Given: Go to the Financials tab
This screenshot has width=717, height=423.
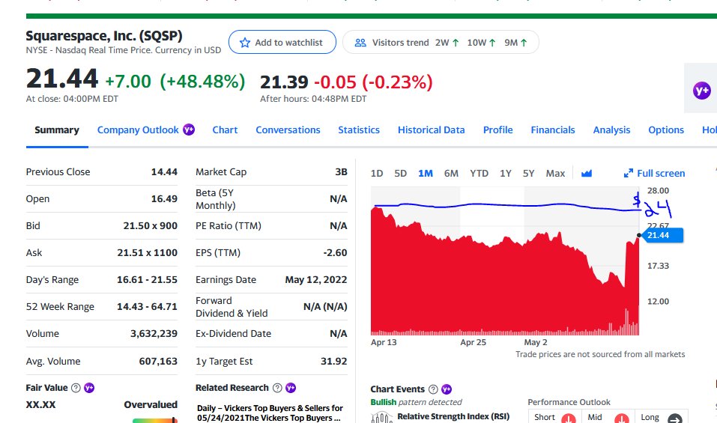Looking at the screenshot, I should pyautogui.click(x=553, y=130).
